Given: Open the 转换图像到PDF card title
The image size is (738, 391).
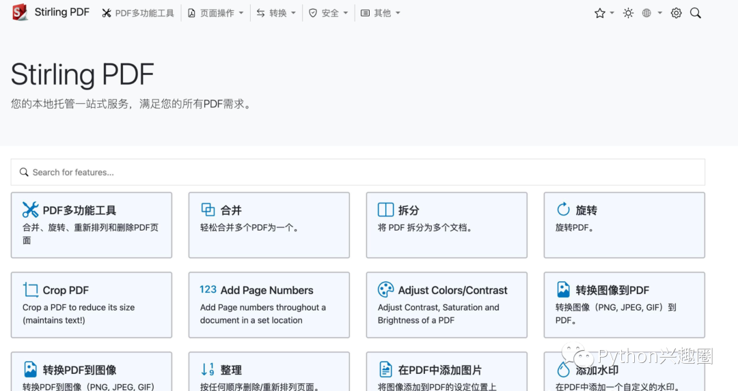Looking at the screenshot, I should (x=613, y=291).
